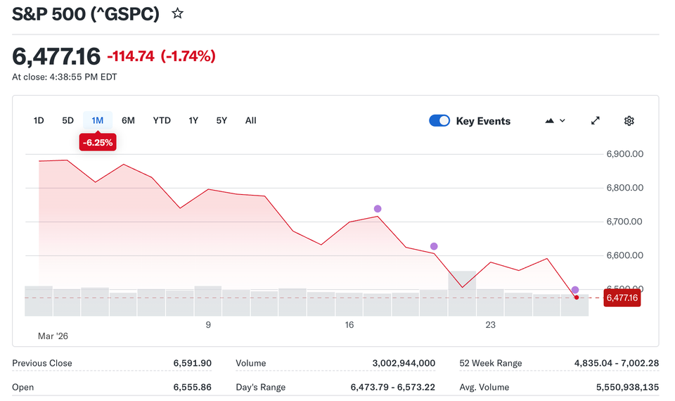The width and height of the screenshot is (675, 401).
Task: Click the Volume value 3,002,944,000
Action: (404, 363)
